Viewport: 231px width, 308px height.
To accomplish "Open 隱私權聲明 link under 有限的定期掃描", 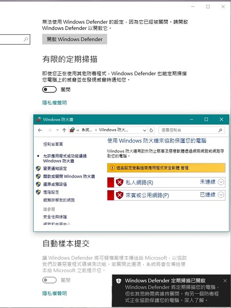I will click(55, 102).
